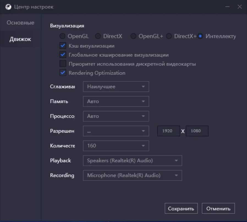Toggle Rendering Optimization checkbox
This screenshot has width=247, height=222.
pos(63,73)
